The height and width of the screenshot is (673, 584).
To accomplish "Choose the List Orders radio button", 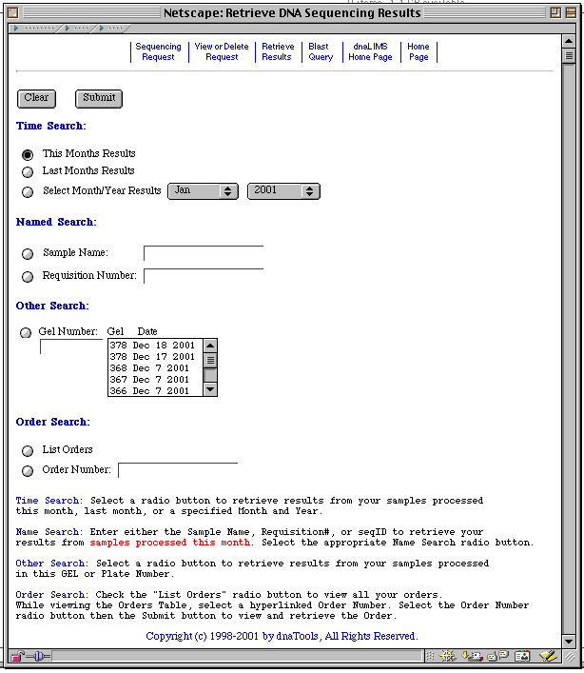I will (x=28, y=450).
